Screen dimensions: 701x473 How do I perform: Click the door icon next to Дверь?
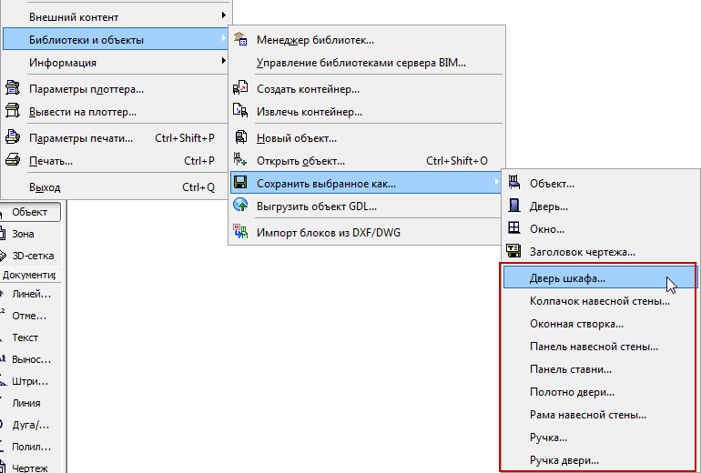[514, 206]
